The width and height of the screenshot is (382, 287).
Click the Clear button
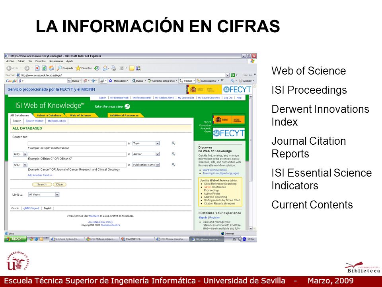tap(60, 185)
